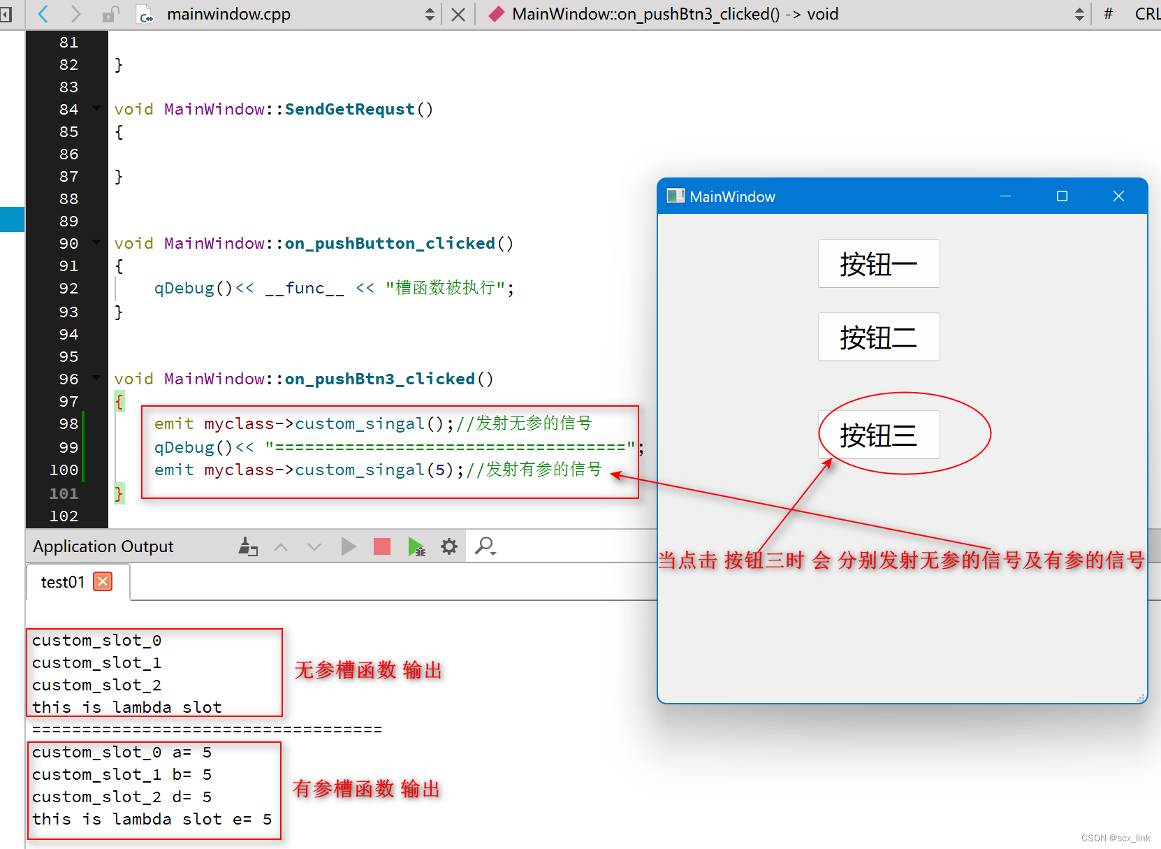Click the MainWindow resize grip corner
The image size is (1161, 849).
[x=1140, y=697]
